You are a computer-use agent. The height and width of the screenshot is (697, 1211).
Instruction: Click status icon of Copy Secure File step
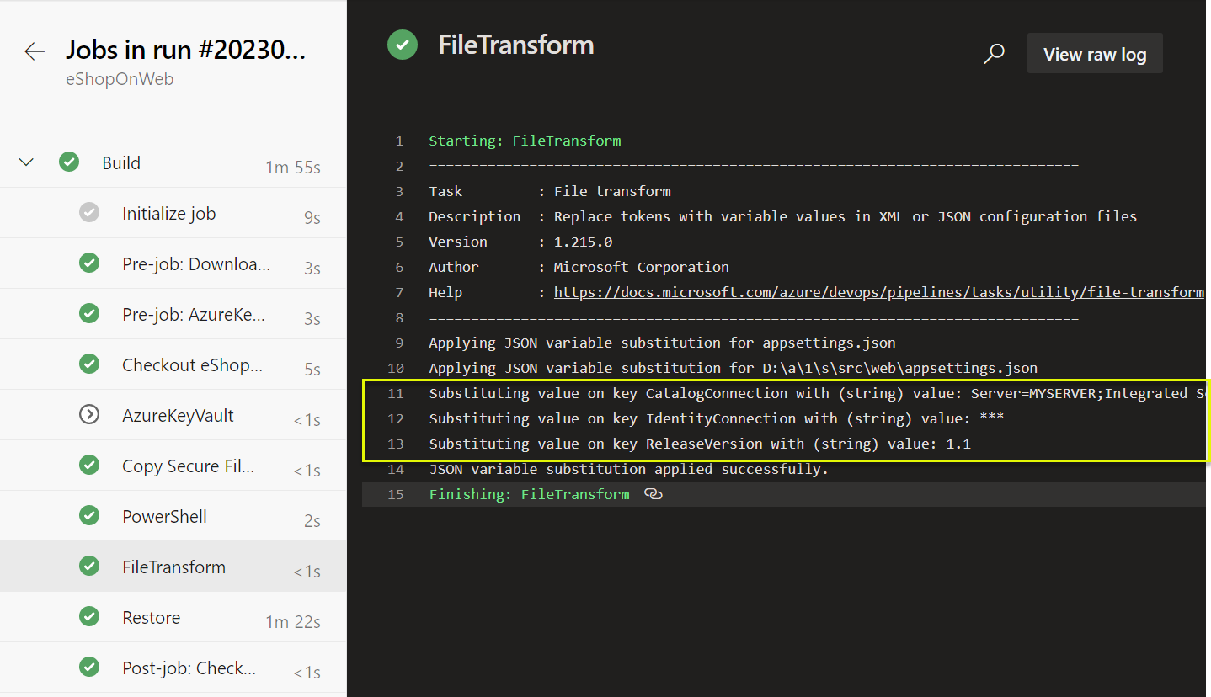pos(89,465)
